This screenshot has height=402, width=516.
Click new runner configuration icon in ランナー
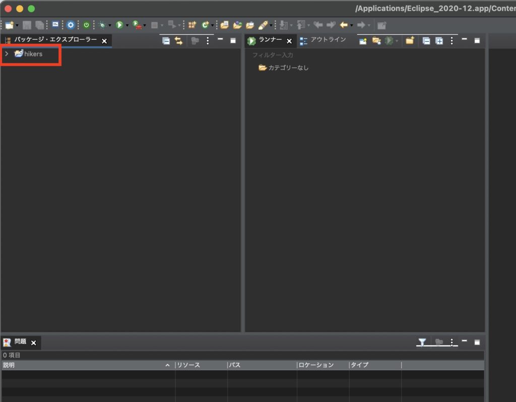pyautogui.click(x=363, y=41)
